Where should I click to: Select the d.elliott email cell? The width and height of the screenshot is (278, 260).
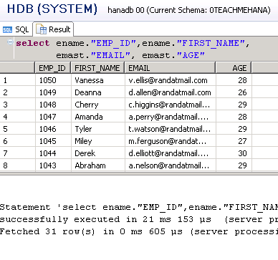(171, 153)
